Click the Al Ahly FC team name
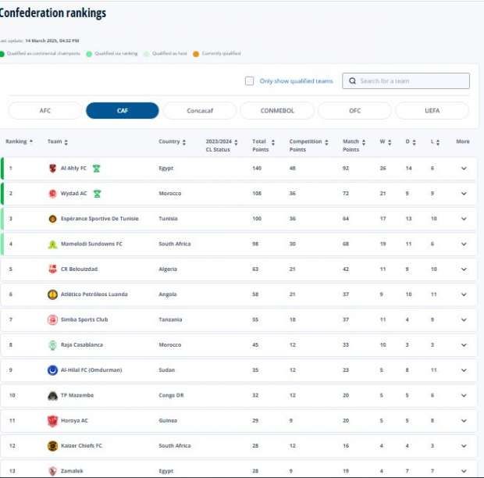The image size is (484, 478). pos(73,168)
